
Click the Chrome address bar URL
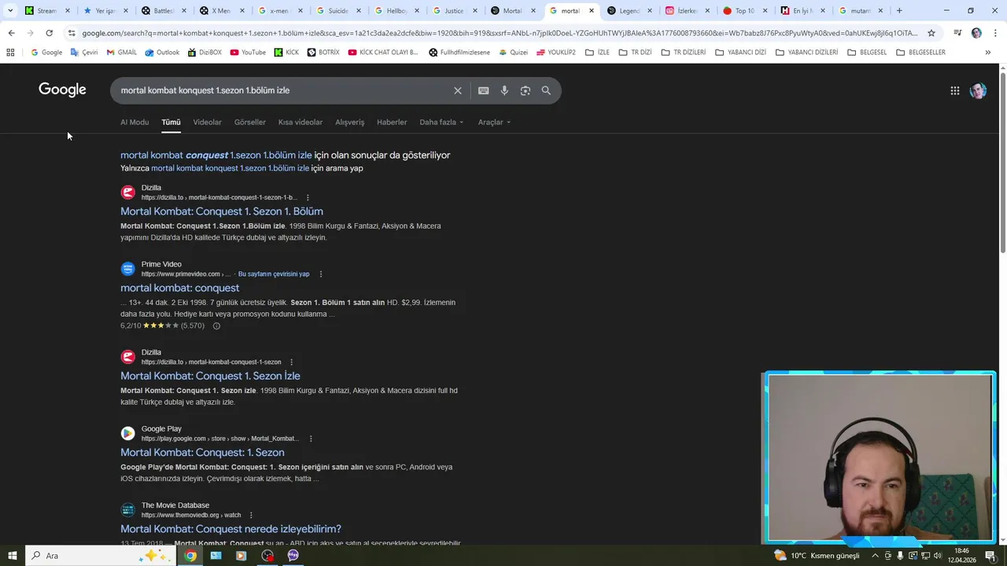[x=500, y=33]
